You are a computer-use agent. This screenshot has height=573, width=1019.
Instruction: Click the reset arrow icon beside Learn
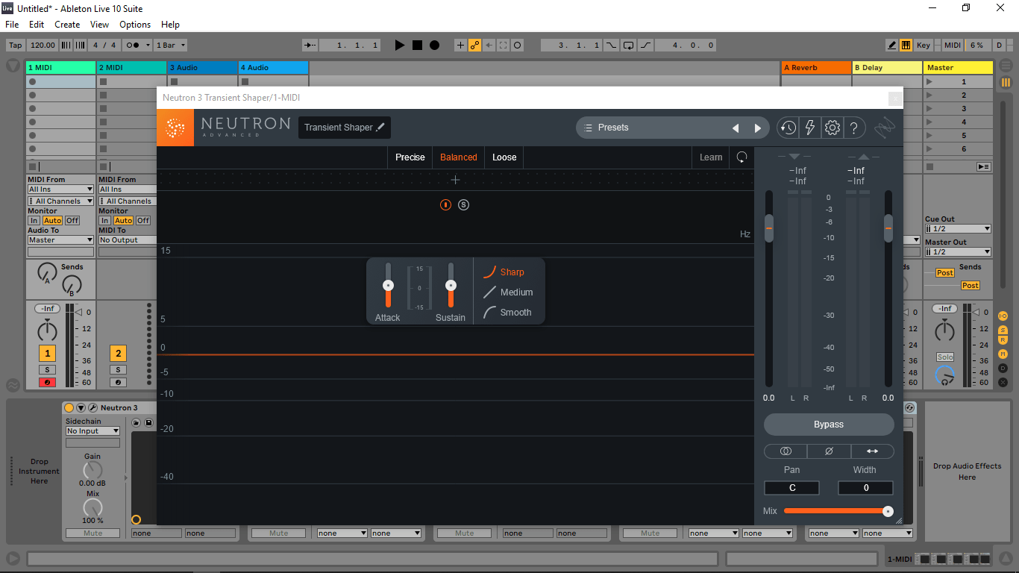[741, 157]
